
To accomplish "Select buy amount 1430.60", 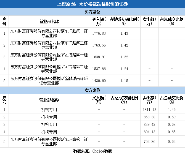I will coord(99,81).
